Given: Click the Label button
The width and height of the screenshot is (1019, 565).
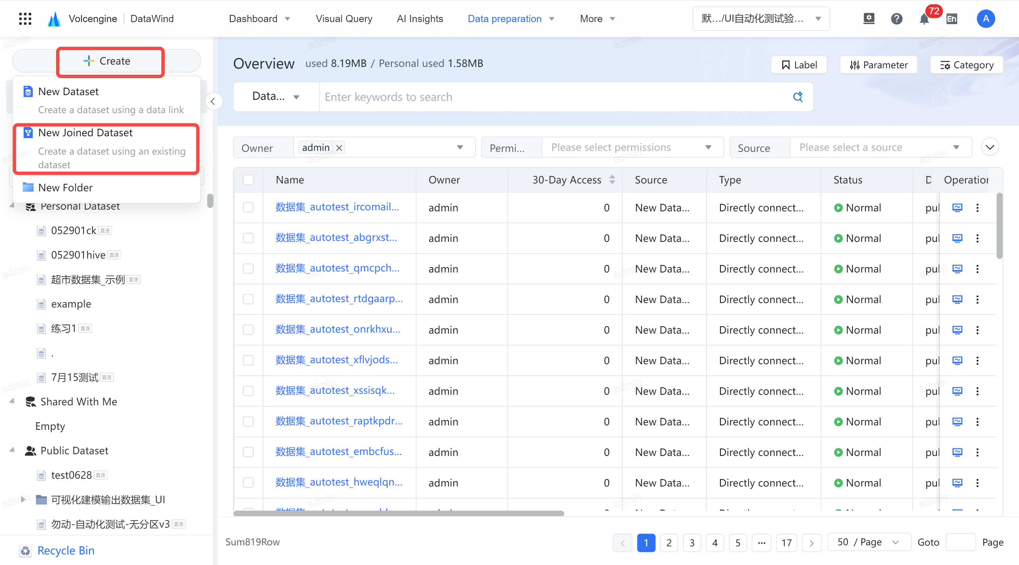Looking at the screenshot, I should 799,65.
